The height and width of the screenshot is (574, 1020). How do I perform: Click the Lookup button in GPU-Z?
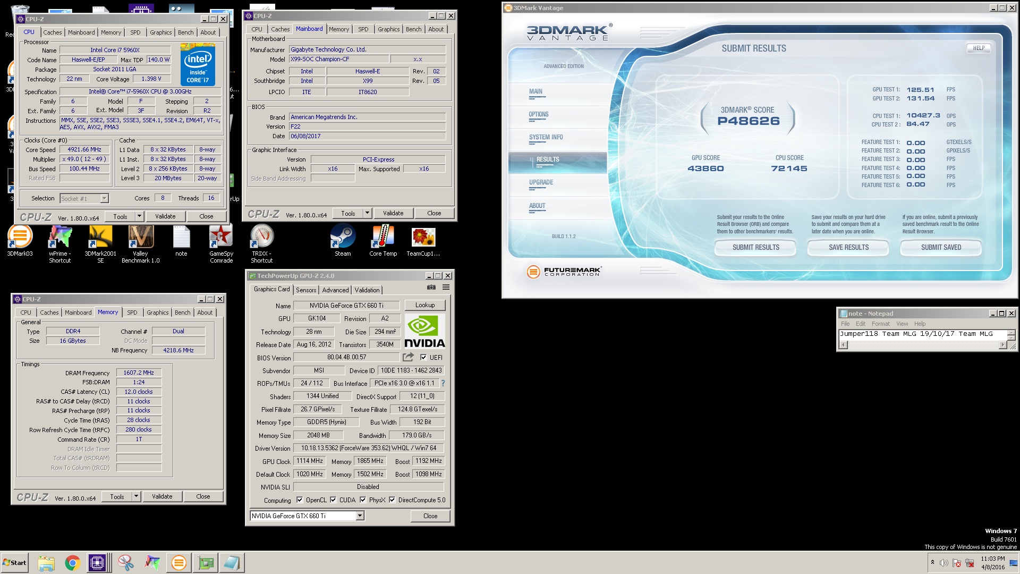tap(425, 305)
